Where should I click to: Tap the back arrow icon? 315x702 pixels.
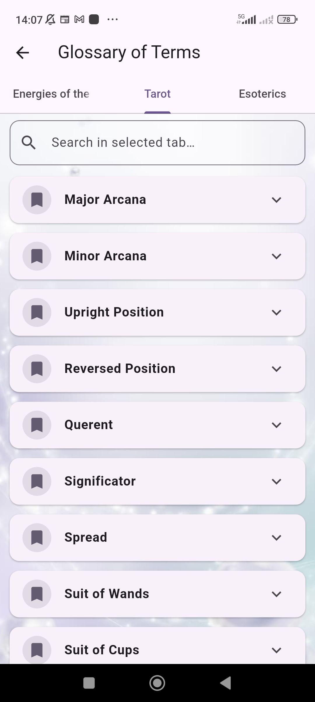point(22,53)
